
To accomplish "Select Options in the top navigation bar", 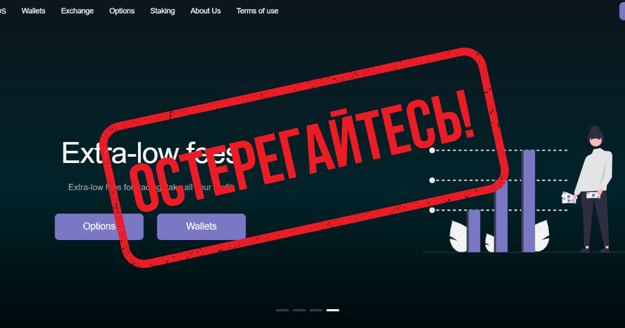I will point(122,10).
